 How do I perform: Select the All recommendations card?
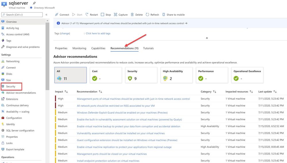(x=70, y=75)
